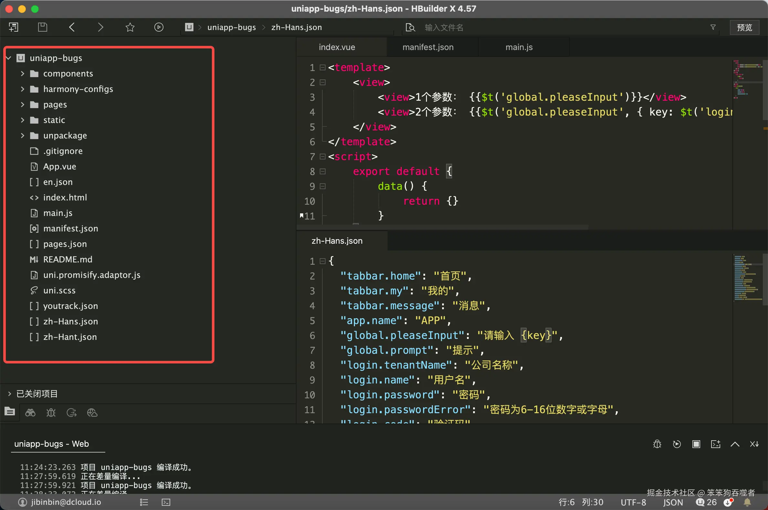The image size is (768, 510).
Task: Toggle fold marker on script line 7
Action: pyautogui.click(x=323, y=157)
